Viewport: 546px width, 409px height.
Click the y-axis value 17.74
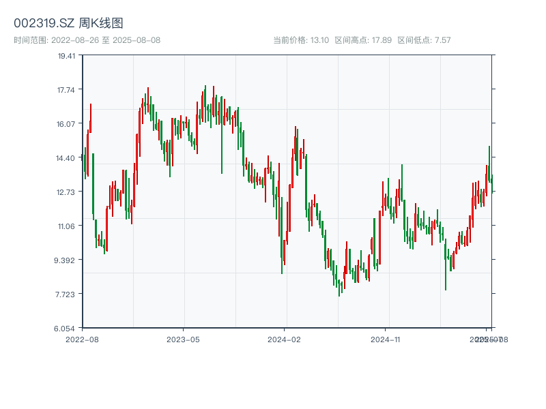tap(66, 90)
